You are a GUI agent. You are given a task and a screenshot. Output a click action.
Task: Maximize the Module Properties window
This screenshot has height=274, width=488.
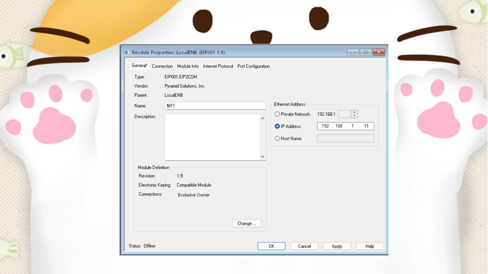click(x=366, y=52)
